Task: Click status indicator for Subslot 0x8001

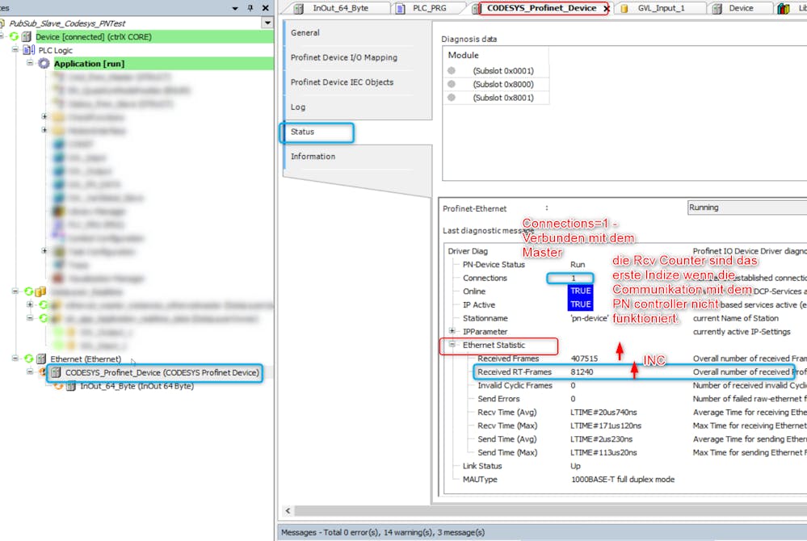Action: click(x=452, y=98)
